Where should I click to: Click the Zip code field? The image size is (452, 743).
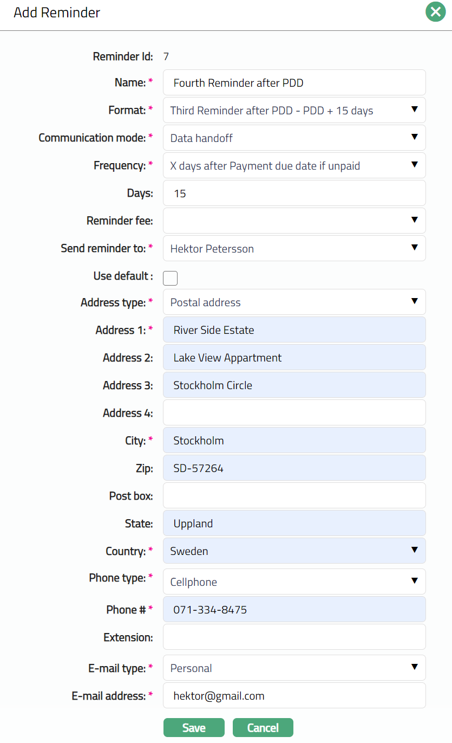point(294,468)
